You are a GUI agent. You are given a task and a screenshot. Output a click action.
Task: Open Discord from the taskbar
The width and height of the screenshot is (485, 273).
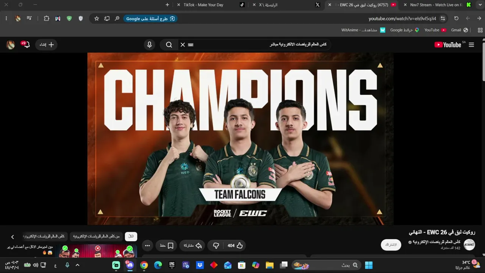(130, 265)
